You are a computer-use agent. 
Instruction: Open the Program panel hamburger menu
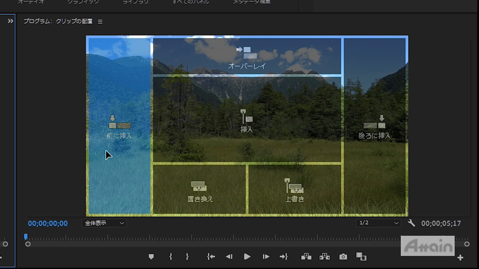[100, 22]
